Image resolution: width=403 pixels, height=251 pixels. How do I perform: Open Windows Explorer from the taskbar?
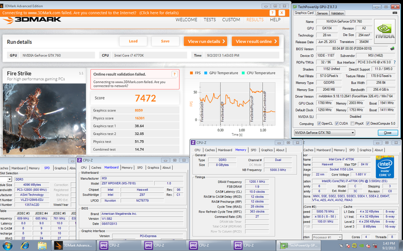(x=42, y=246)
